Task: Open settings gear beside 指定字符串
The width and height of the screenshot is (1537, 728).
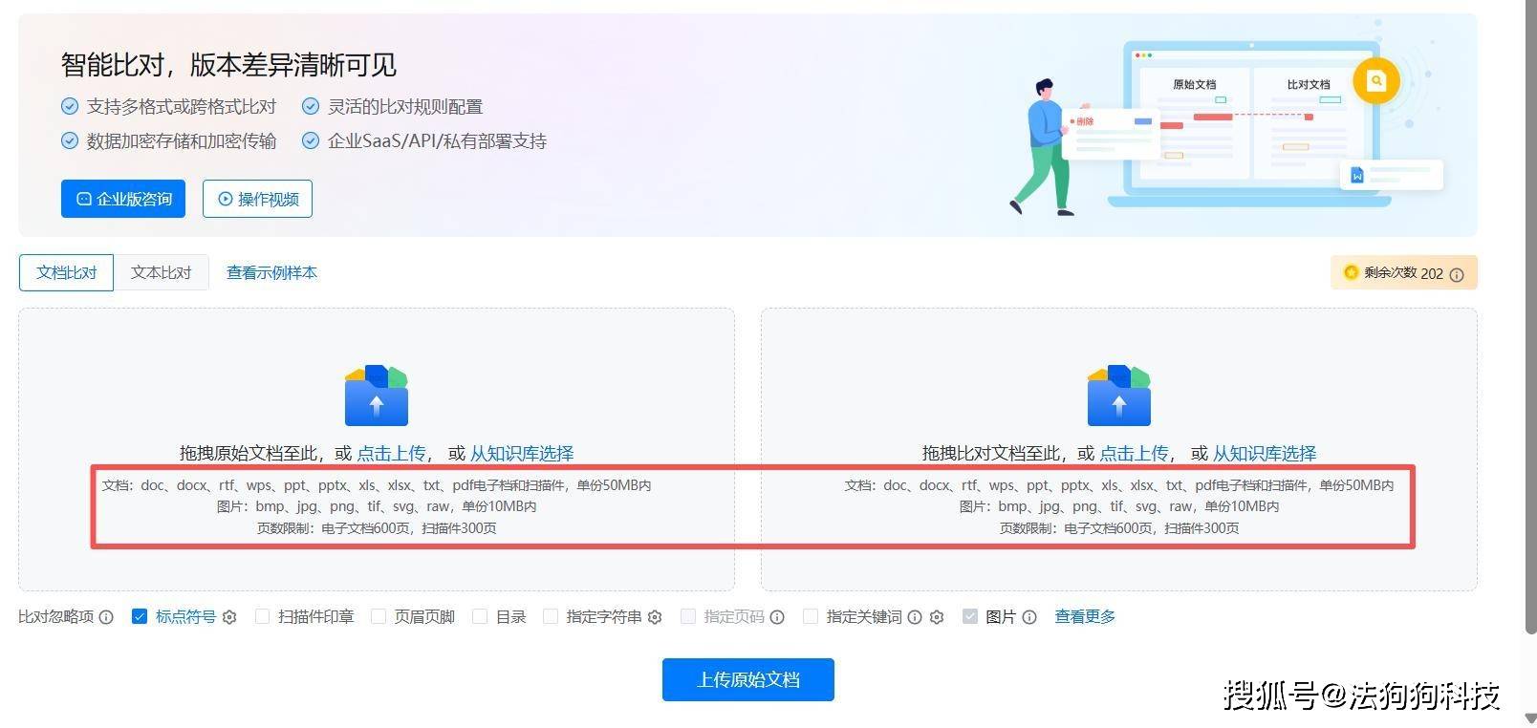Action: coord(655,617)
